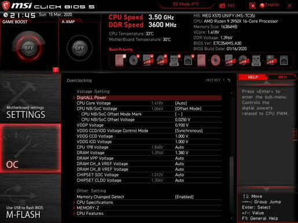Click the DRAM VPP Voltage Auto value
The image size is (298, 223).
tap(179, 158)
